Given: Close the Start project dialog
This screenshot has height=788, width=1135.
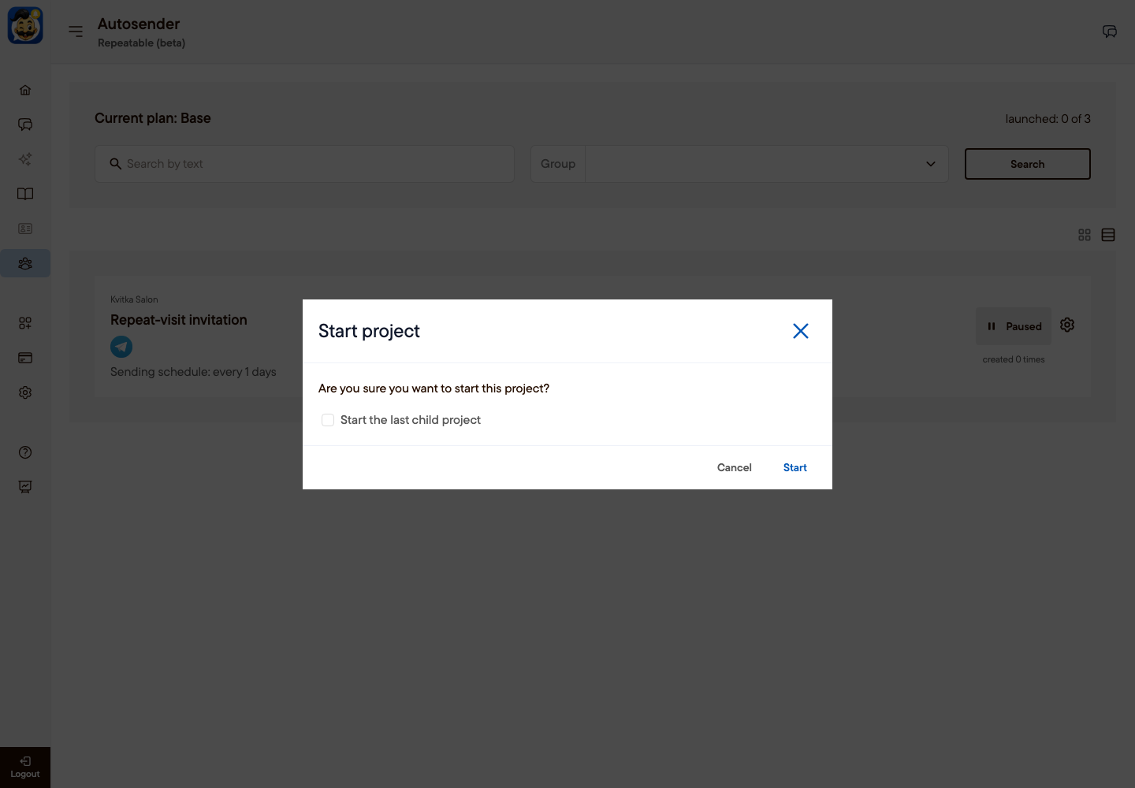Looking at the screenshot, I should pyautogui.click(x=801, y=331).
